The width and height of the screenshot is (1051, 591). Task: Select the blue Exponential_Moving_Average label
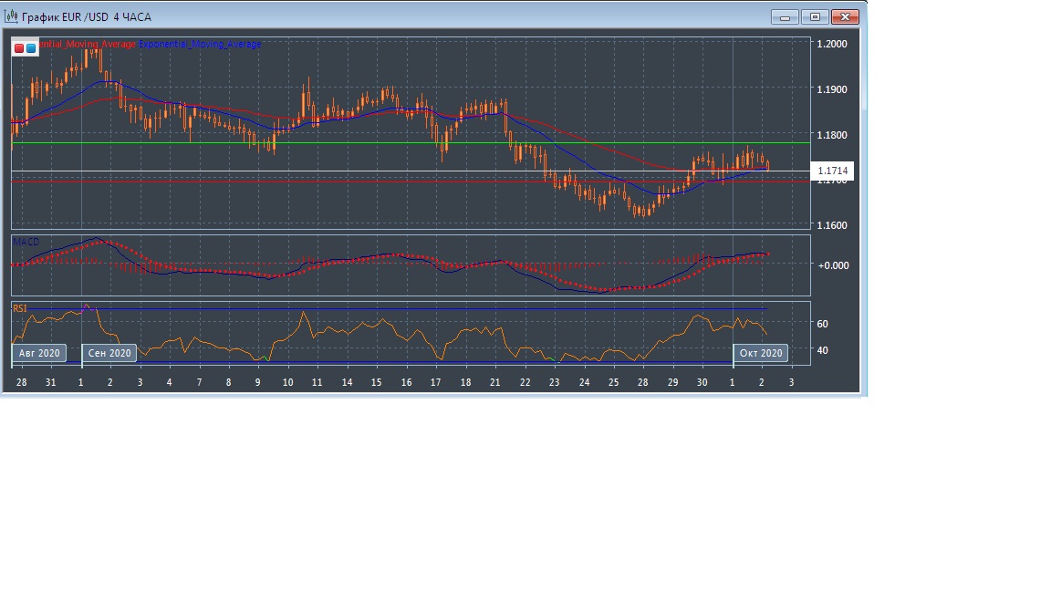pyautogui.click(x=200, y=44)
